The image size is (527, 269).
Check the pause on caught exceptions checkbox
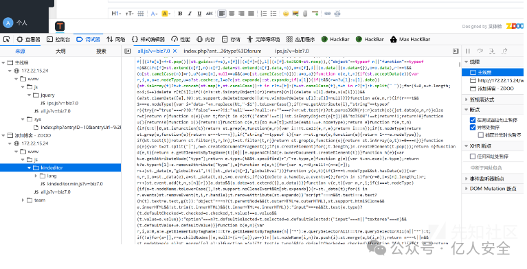click(480, 135)
